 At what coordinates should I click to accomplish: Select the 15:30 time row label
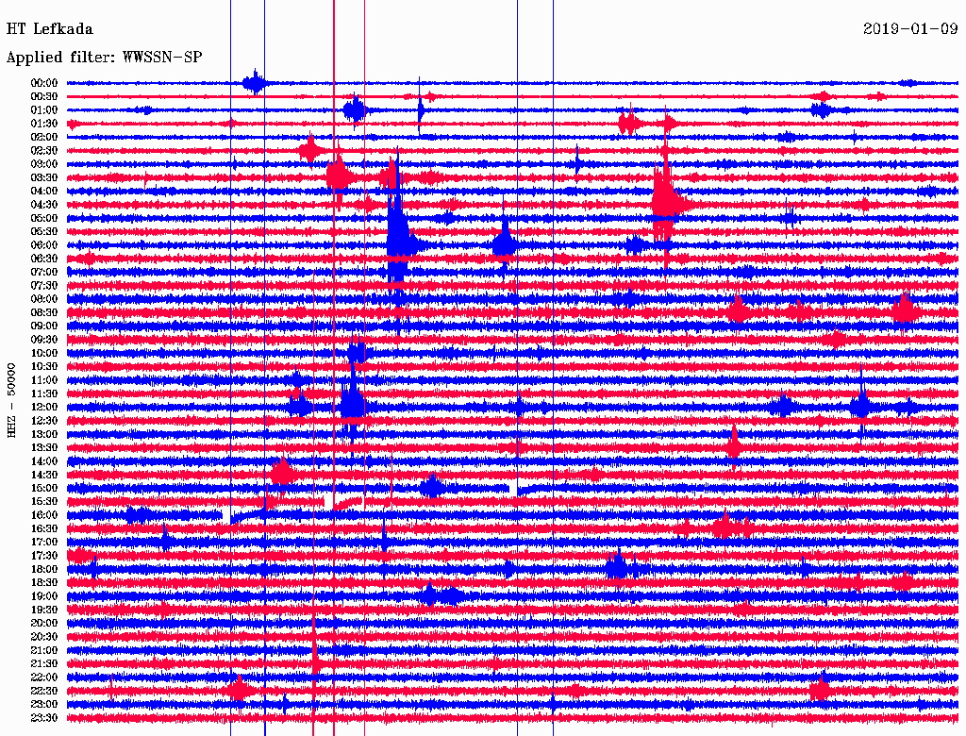(44, 501)
